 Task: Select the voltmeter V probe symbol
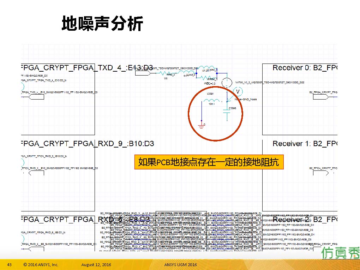[x=238, y=92]
